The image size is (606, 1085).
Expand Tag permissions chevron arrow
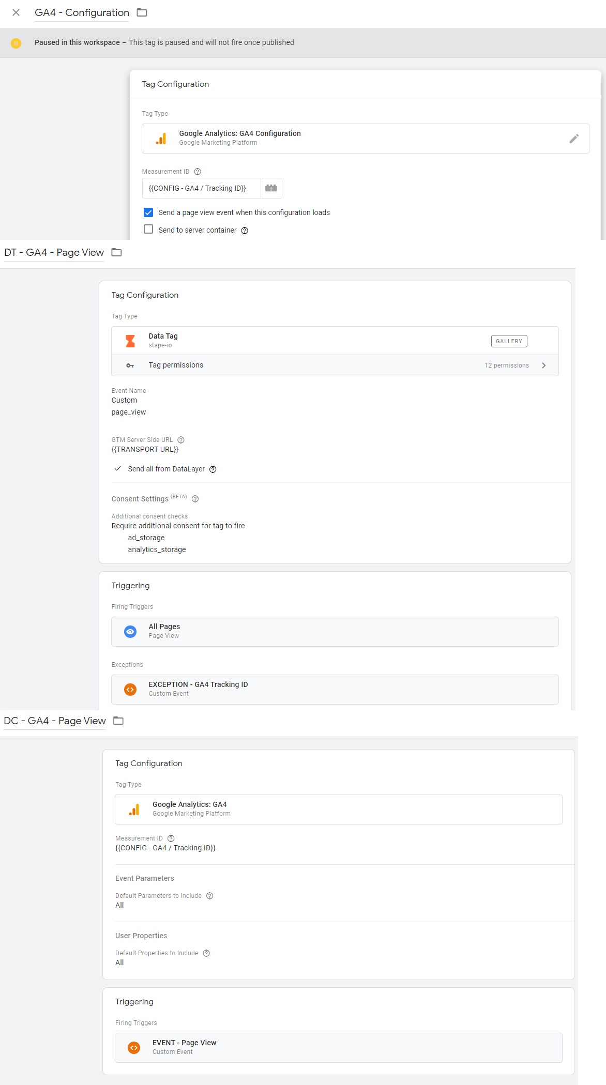coord(543,365)
